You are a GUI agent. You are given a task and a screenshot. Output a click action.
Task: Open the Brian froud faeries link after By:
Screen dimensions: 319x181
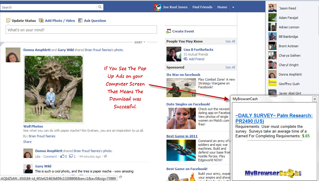coord(42,136)
